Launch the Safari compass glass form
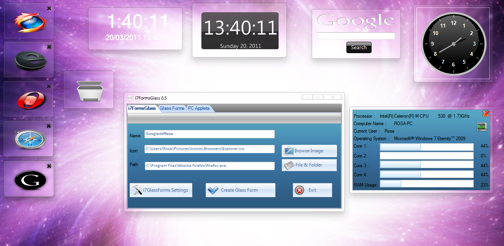This screenshot has height=246, width=504. tap(30, 140)
